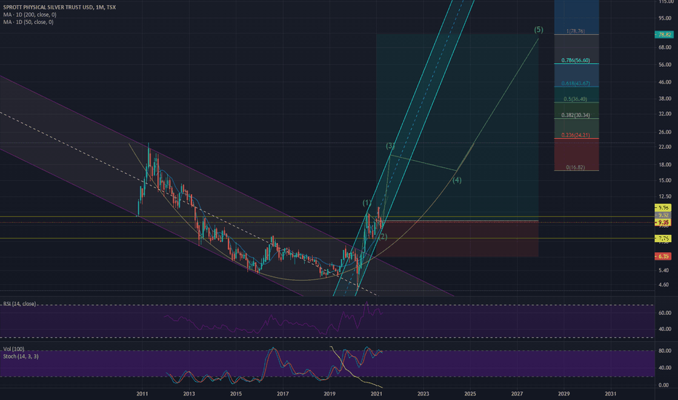Click 2031 on the time axis
This screenshot has height=400, width=678.
610,394
